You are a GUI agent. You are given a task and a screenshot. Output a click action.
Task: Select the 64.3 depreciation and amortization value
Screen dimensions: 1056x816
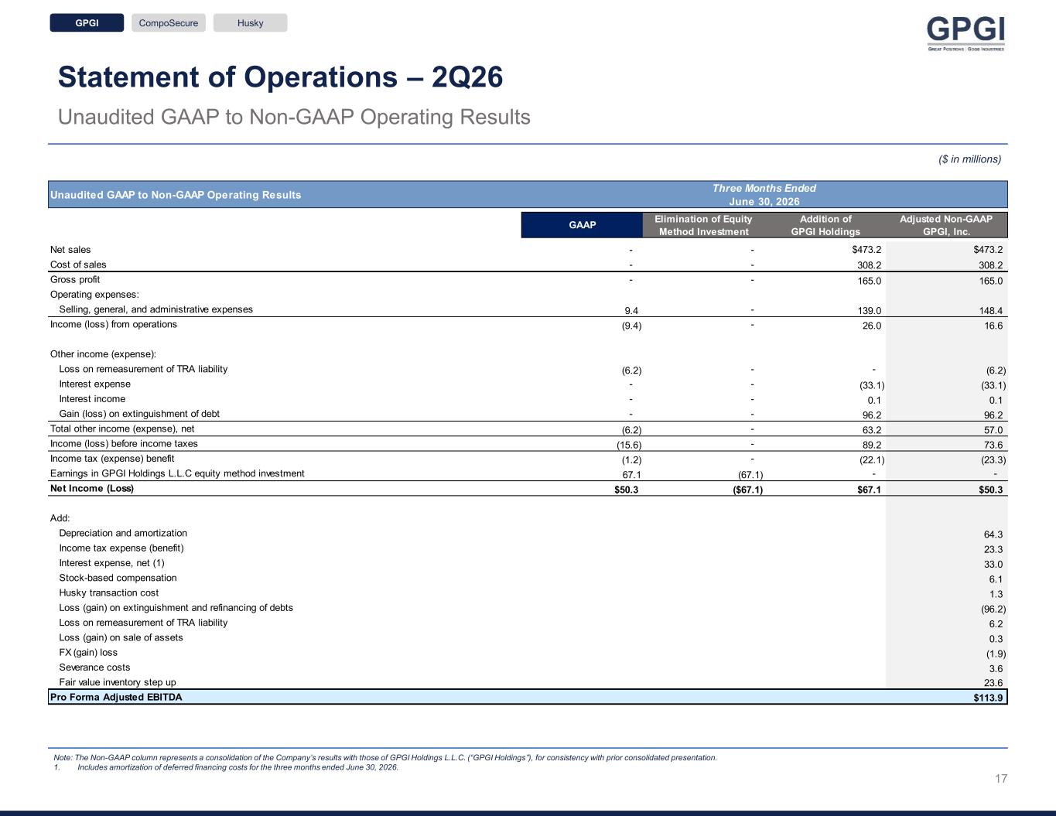993,534
